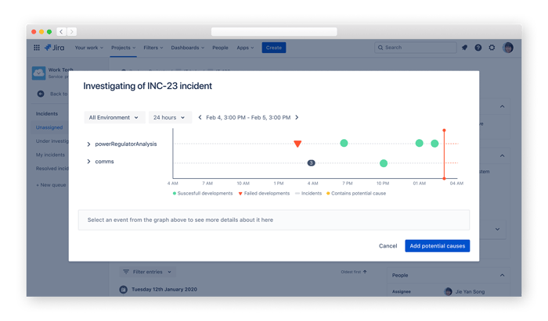Open the app switcher grid icon
548x321 pixels.
click(36, 48)
